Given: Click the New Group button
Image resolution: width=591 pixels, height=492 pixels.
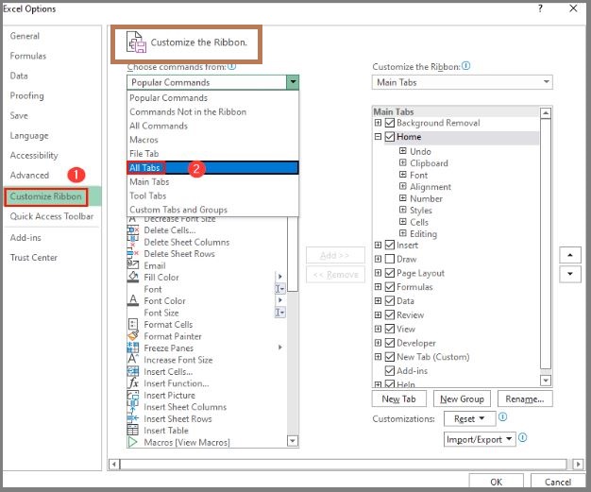Looking at the screenshot, I should coord(462,399).
